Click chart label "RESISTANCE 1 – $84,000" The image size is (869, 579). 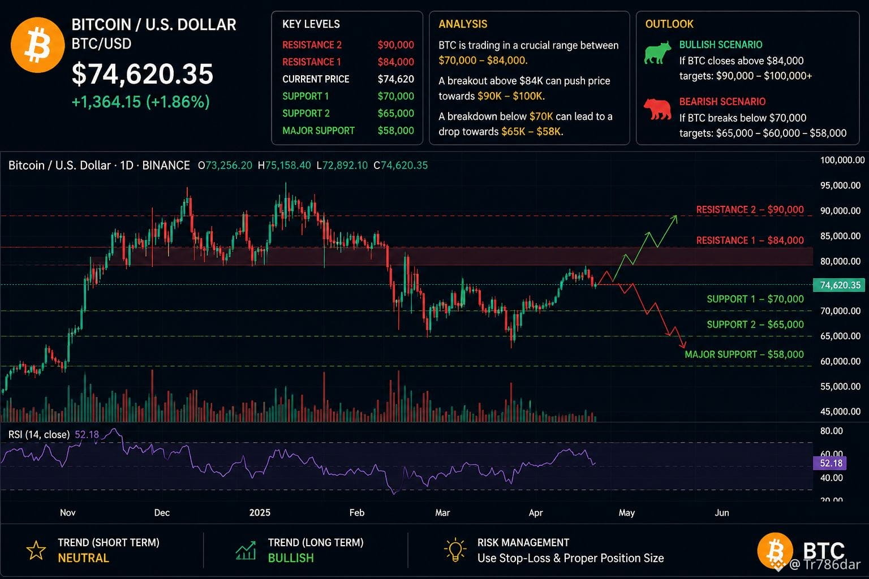pos(750,240)
